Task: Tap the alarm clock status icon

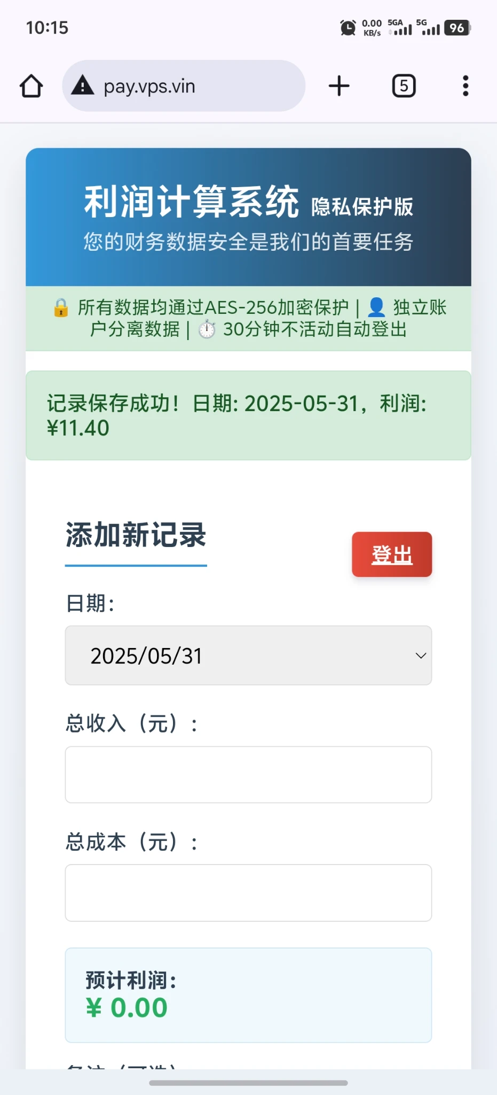Action: tap(348, 28)
